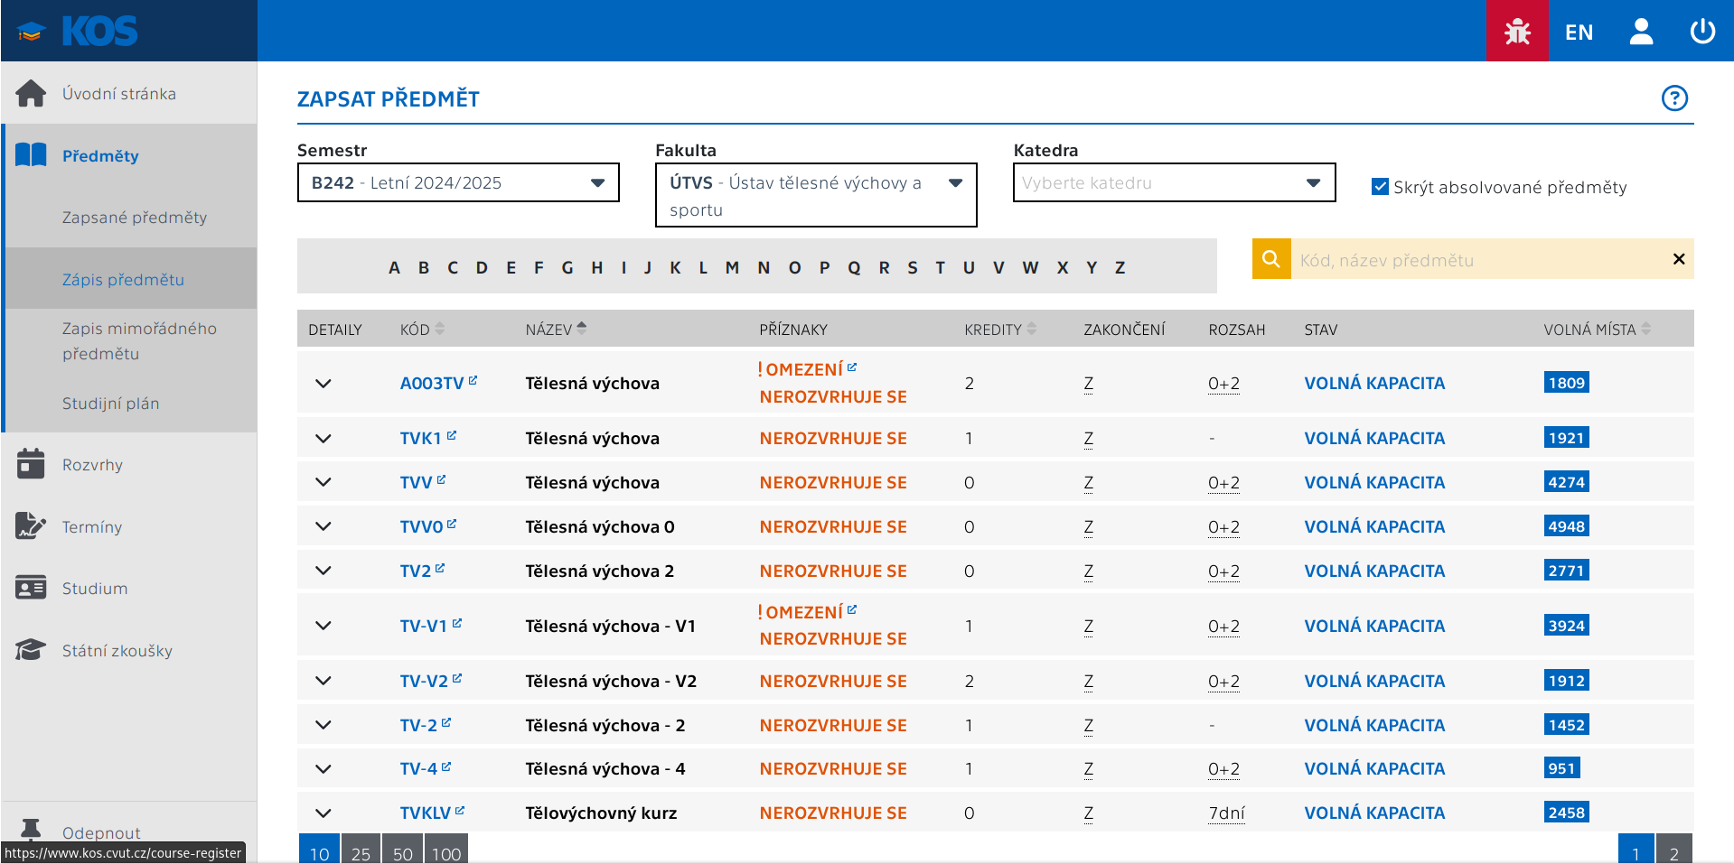Open help with the question mark icon
Screen dimensions: 1734x864
(1674, 98)
